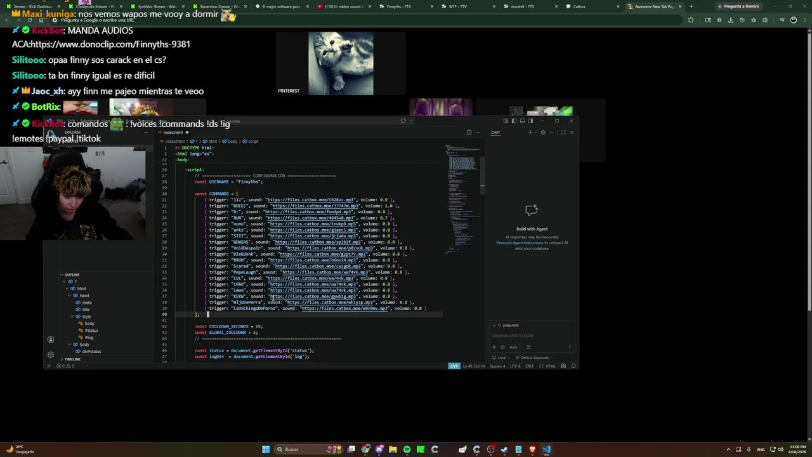The height and width of the screenshot is (457, 812).
Task: Select #log item in Outline tree
Action: click(89, 338)
